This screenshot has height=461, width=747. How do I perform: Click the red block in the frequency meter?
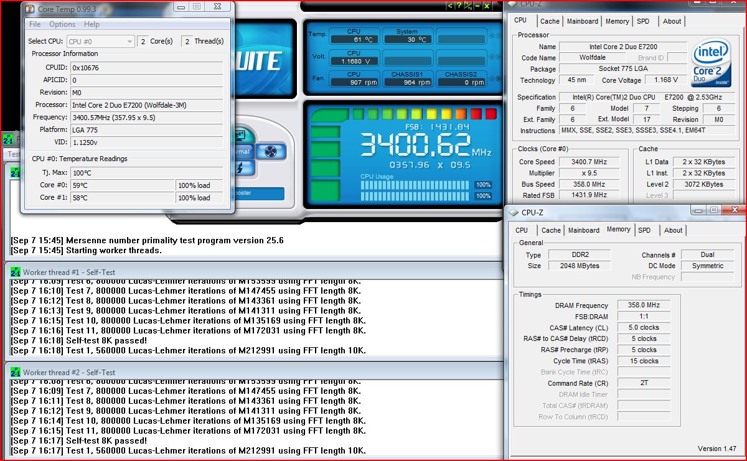click(491, 114)
